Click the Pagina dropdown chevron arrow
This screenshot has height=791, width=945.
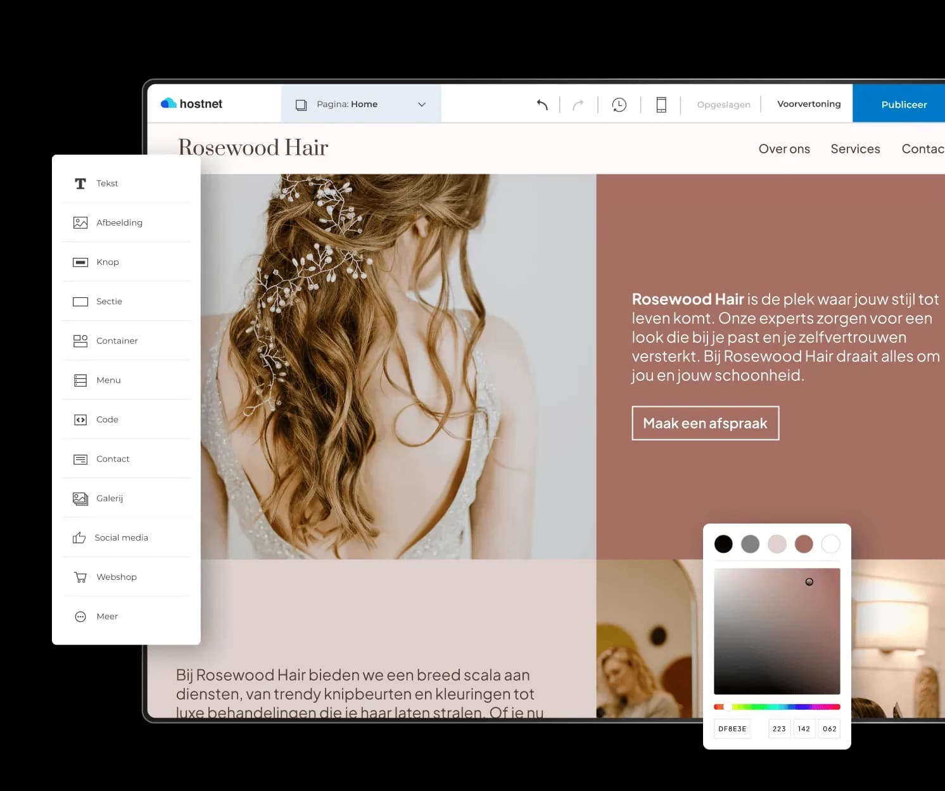(x=422, y=105)
